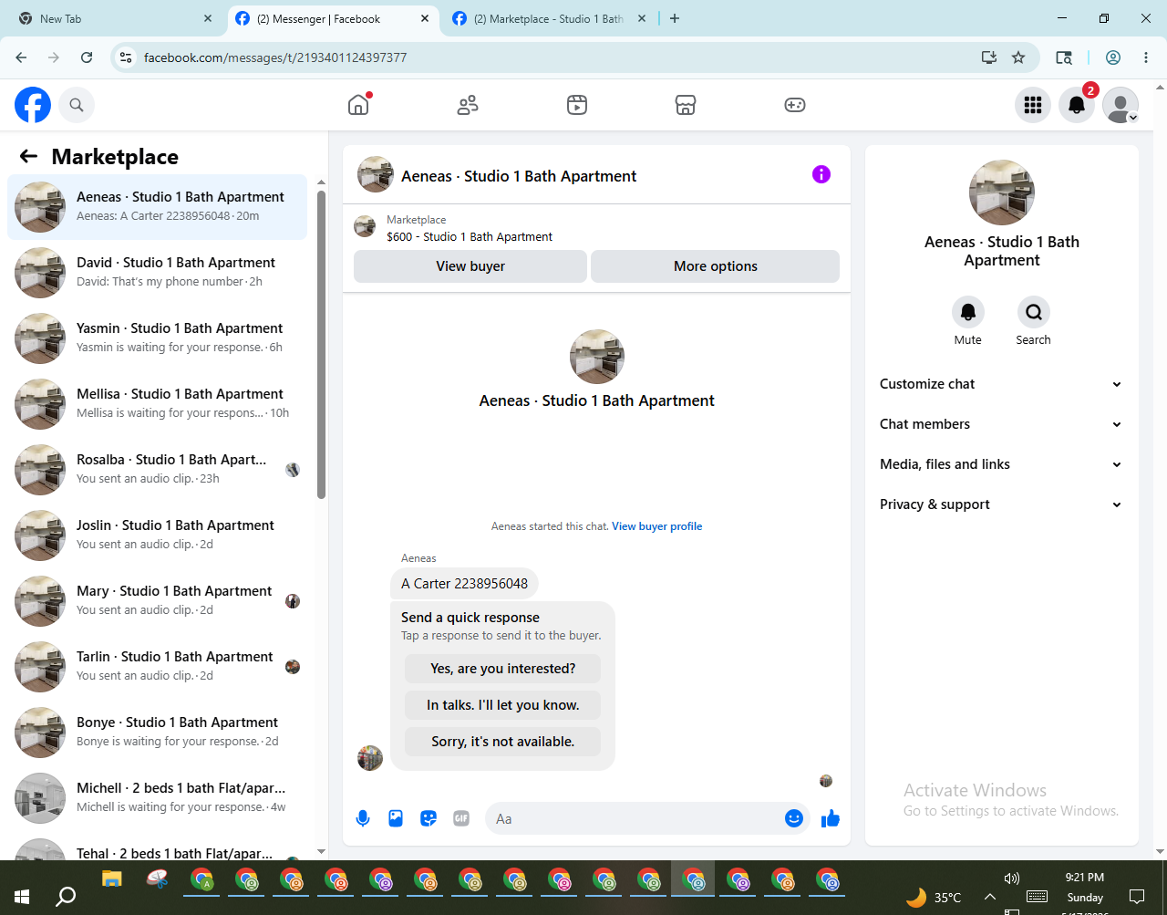Open the Friends icon
Viewport: 1167px width, 915px height.
(x=468, y=105)
